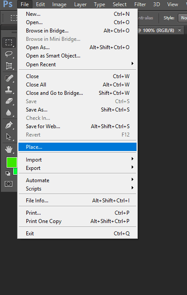187x295 pixels.
Task: Select the Lasso tool
Action: tap(9, 54)
